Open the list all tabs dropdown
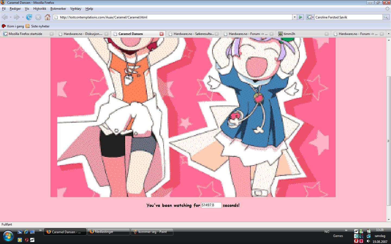Viewport: 391px width, 244px height. click(x=389, y=34)
